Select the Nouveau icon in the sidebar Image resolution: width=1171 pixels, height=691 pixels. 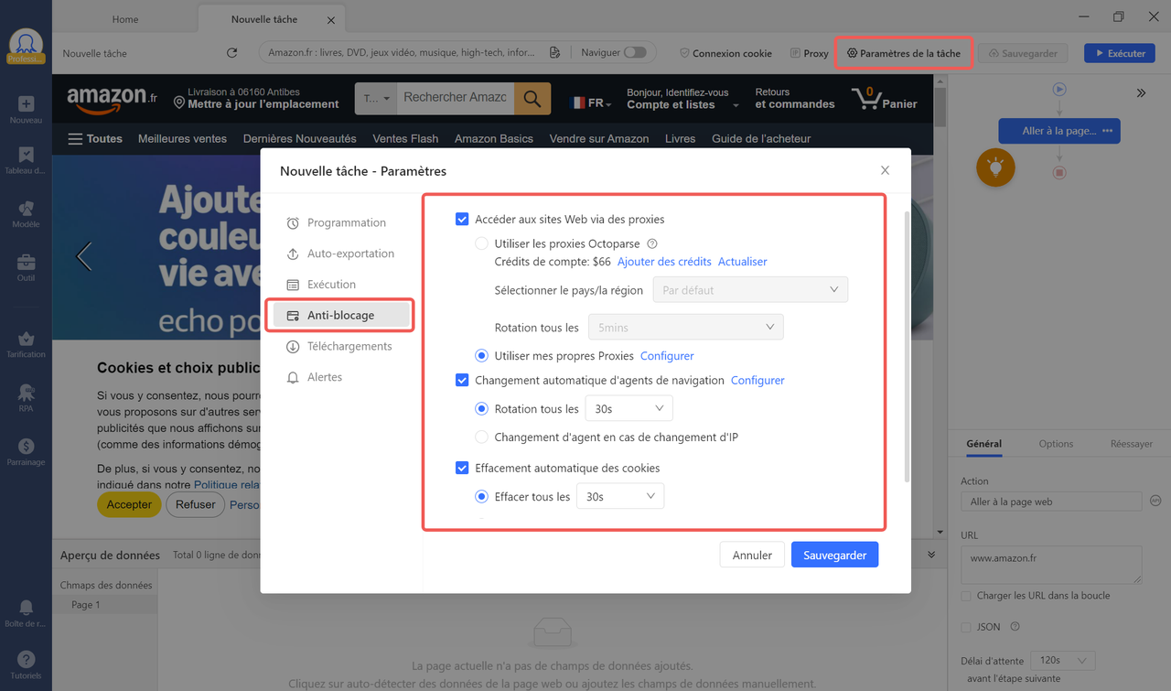click(x=26, y=103)
